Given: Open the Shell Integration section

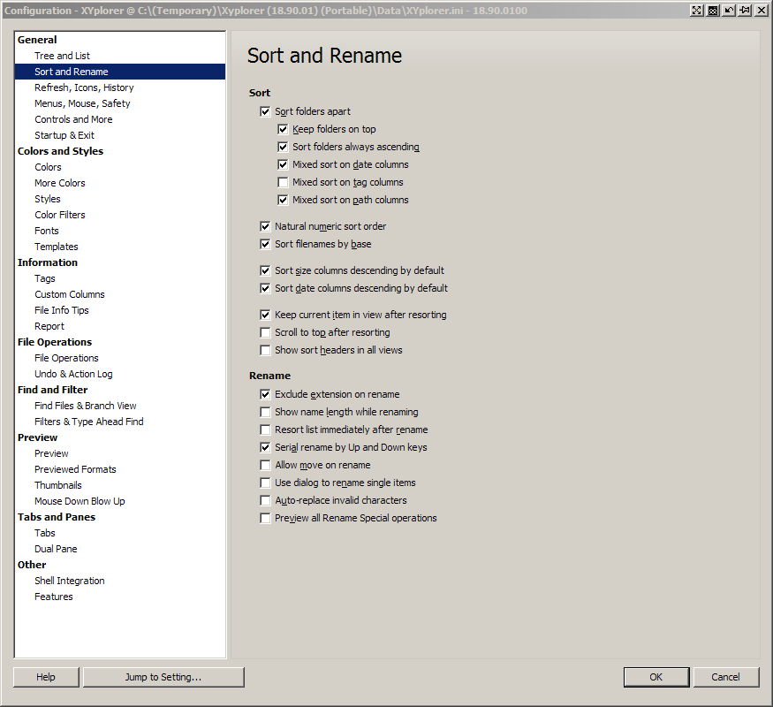Looking at the screenshot, I should coord(70,581).
